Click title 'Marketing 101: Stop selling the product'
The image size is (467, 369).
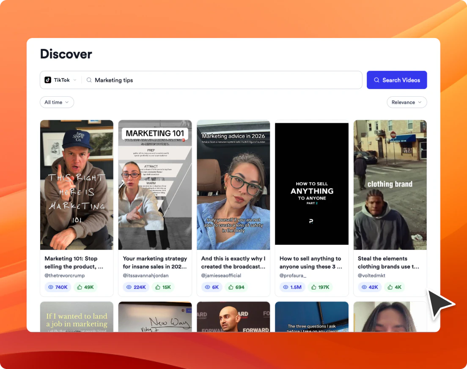coord(74,263)
